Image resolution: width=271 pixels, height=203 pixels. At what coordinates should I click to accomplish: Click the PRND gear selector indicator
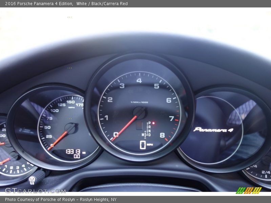pos(147,130)
